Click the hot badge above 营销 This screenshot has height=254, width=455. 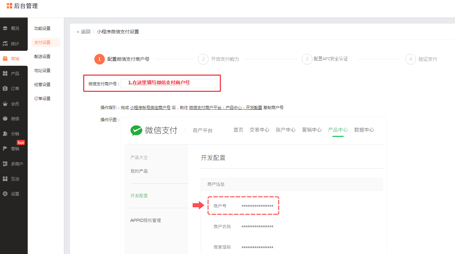click(x=21, y=142)
